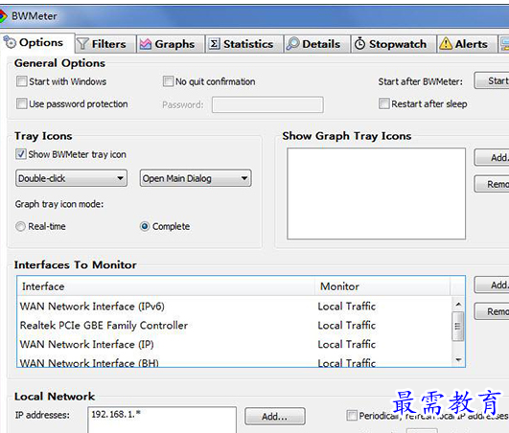Uncheck Show BWMeter tray icon
The image size is (509, 433).
(21, 154)
